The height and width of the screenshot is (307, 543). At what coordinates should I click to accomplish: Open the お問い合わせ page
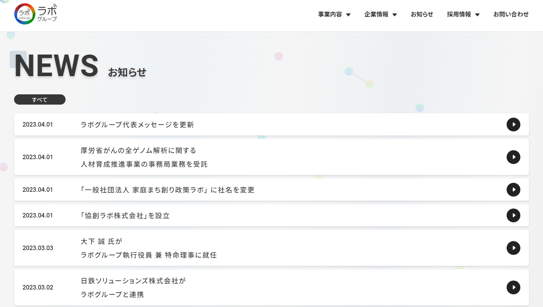point(511,14)
